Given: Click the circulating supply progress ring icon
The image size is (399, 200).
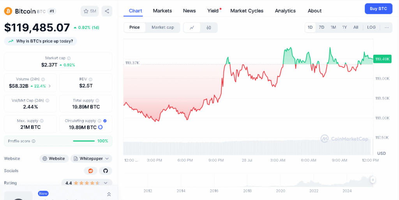Looking at the screenshot, I should click(100, 127).
